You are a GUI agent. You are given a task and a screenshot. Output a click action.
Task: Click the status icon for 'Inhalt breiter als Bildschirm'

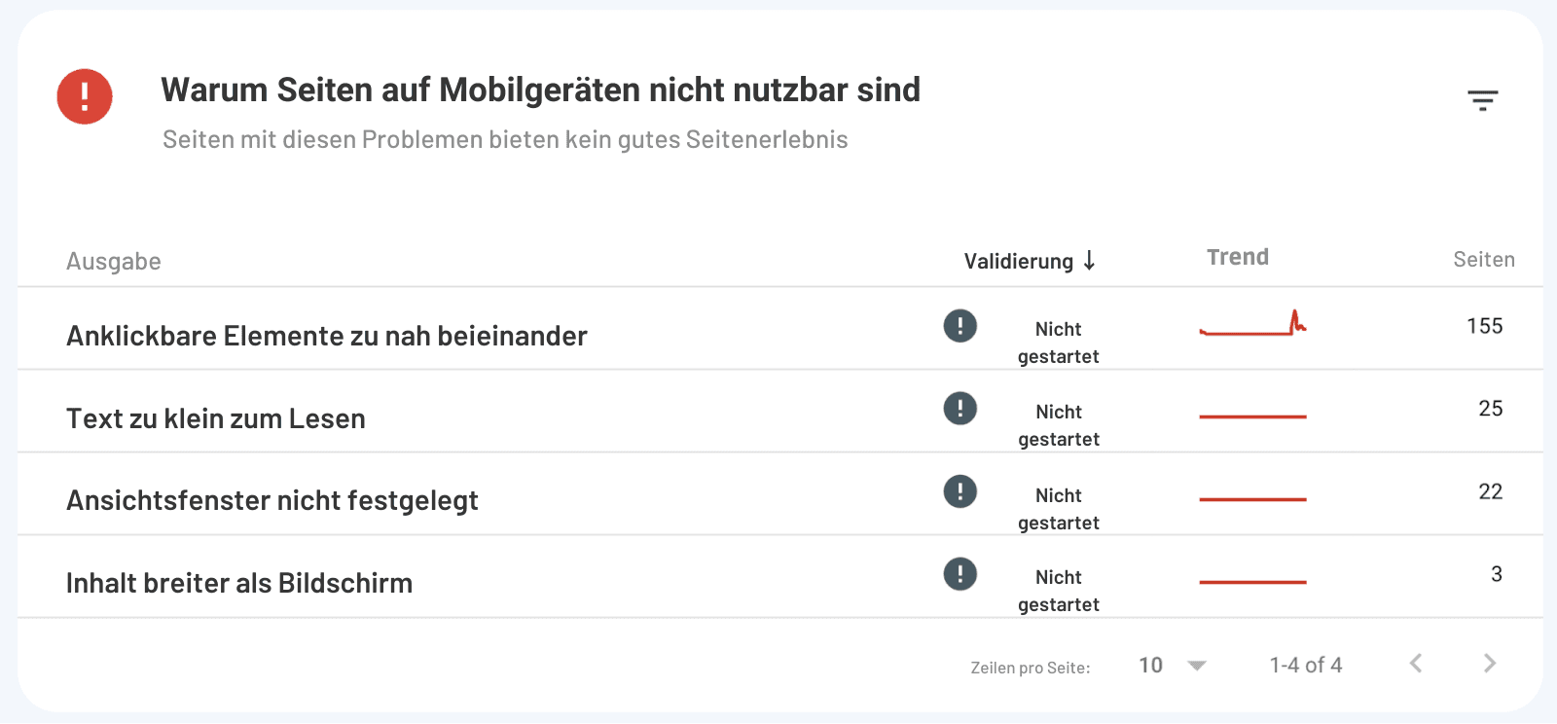pos(960,574)
